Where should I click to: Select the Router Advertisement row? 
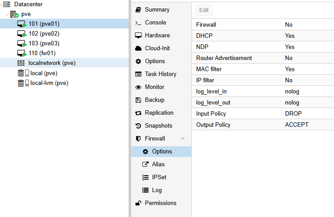(x=263, y=58)
